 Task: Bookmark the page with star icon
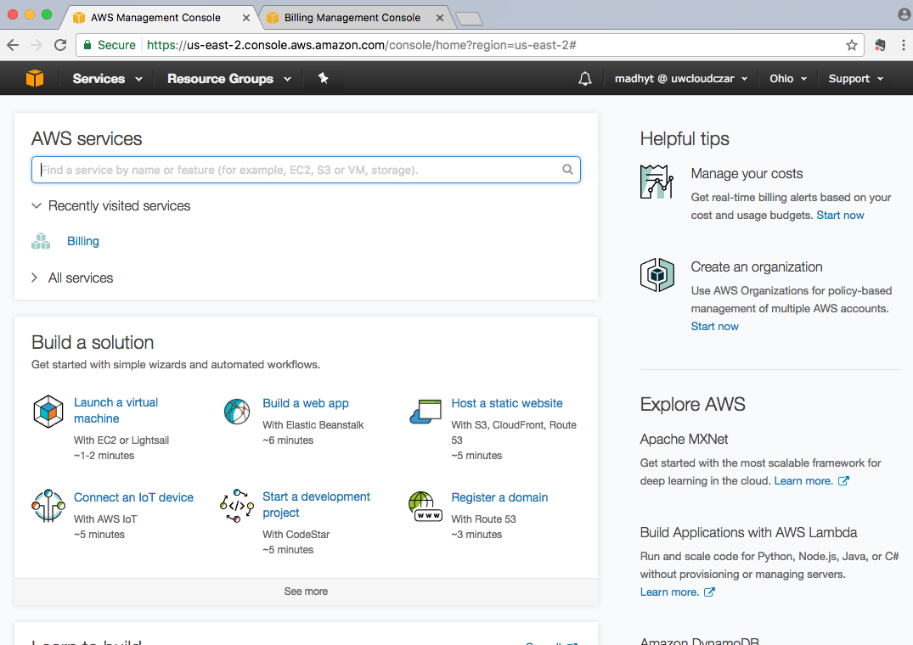[x=851, y=45]
